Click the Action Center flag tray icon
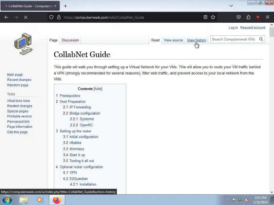The height and width of the screenshot is (205, 274). tap(234, 200)
